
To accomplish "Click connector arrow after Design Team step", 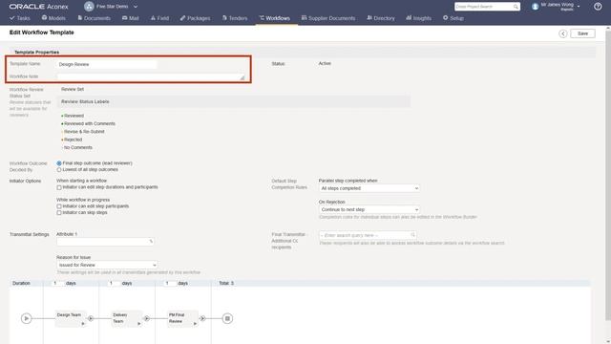I will click(x=91, y=318).
